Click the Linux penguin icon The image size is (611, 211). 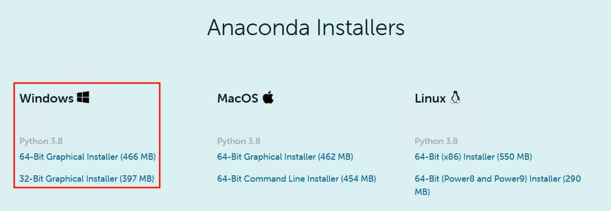(x=456, y=97)
